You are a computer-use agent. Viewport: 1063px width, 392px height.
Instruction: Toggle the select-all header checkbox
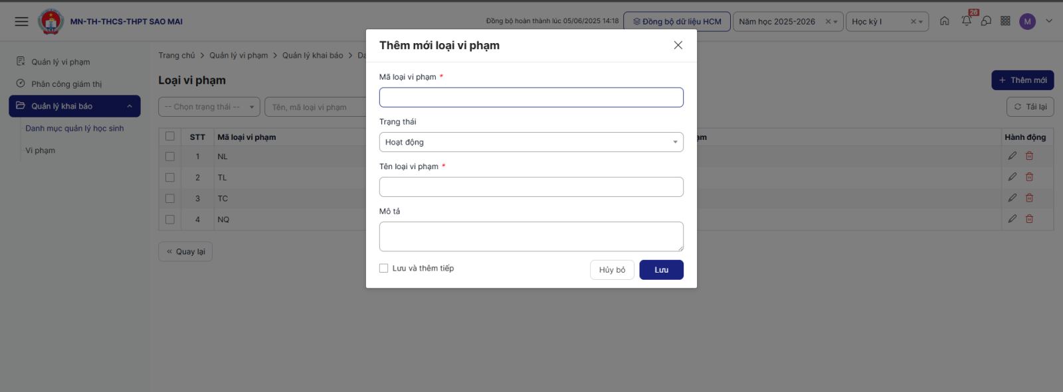coord(170,137)
